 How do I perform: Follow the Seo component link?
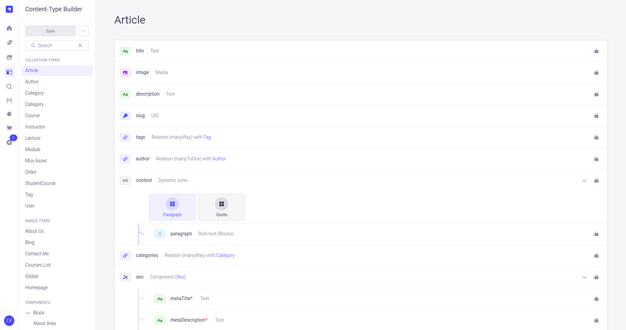click(180, 277)
